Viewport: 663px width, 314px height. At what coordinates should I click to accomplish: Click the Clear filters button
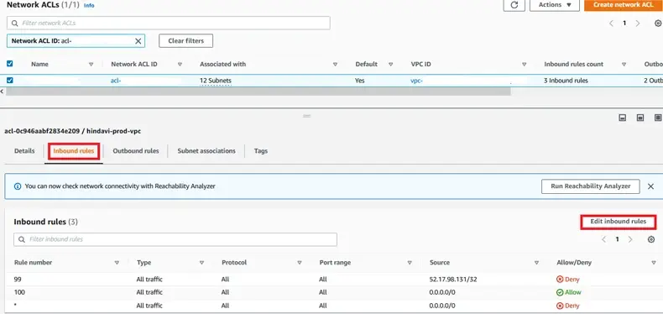pyautogui.click(x=185, y=41)
